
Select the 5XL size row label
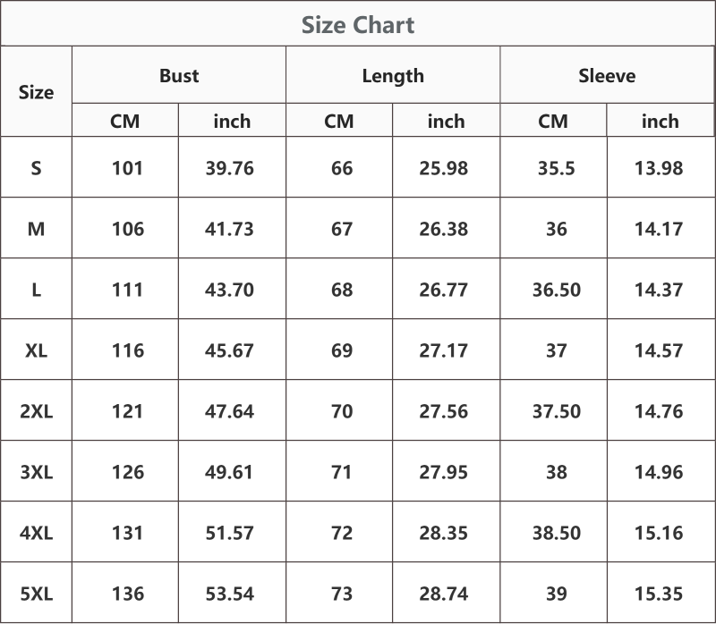(36, 594)
